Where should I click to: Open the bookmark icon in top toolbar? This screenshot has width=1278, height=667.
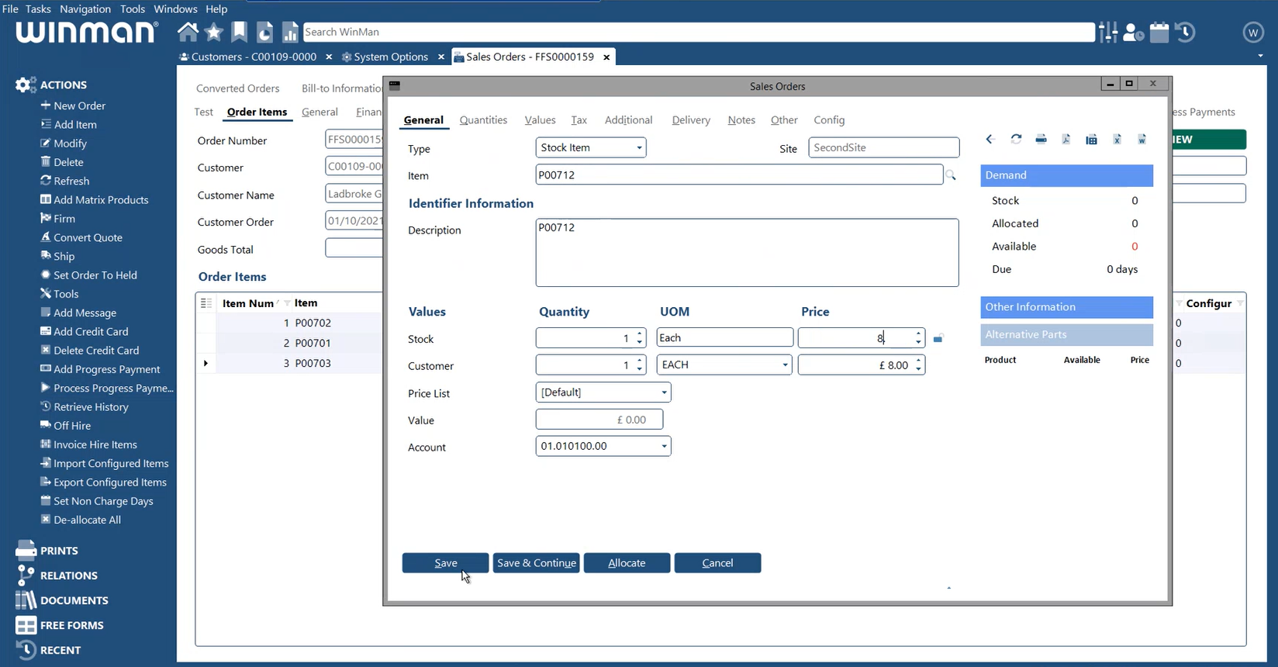pos(240,32)
